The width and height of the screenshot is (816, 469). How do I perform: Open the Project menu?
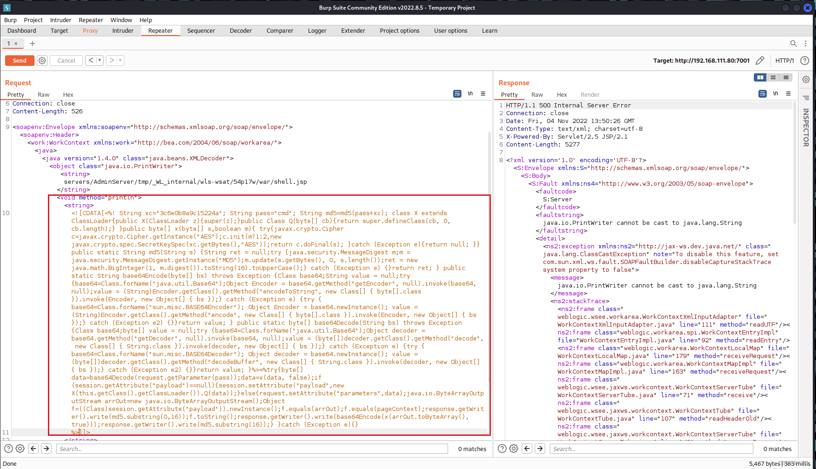point(33,20)
